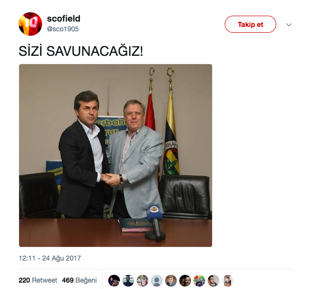Open the 12:11 - 24 Ağu 2017 timestamp
The width and height of the screenshot is (310, 289).
pyautogui.click(x=50, y=258)
